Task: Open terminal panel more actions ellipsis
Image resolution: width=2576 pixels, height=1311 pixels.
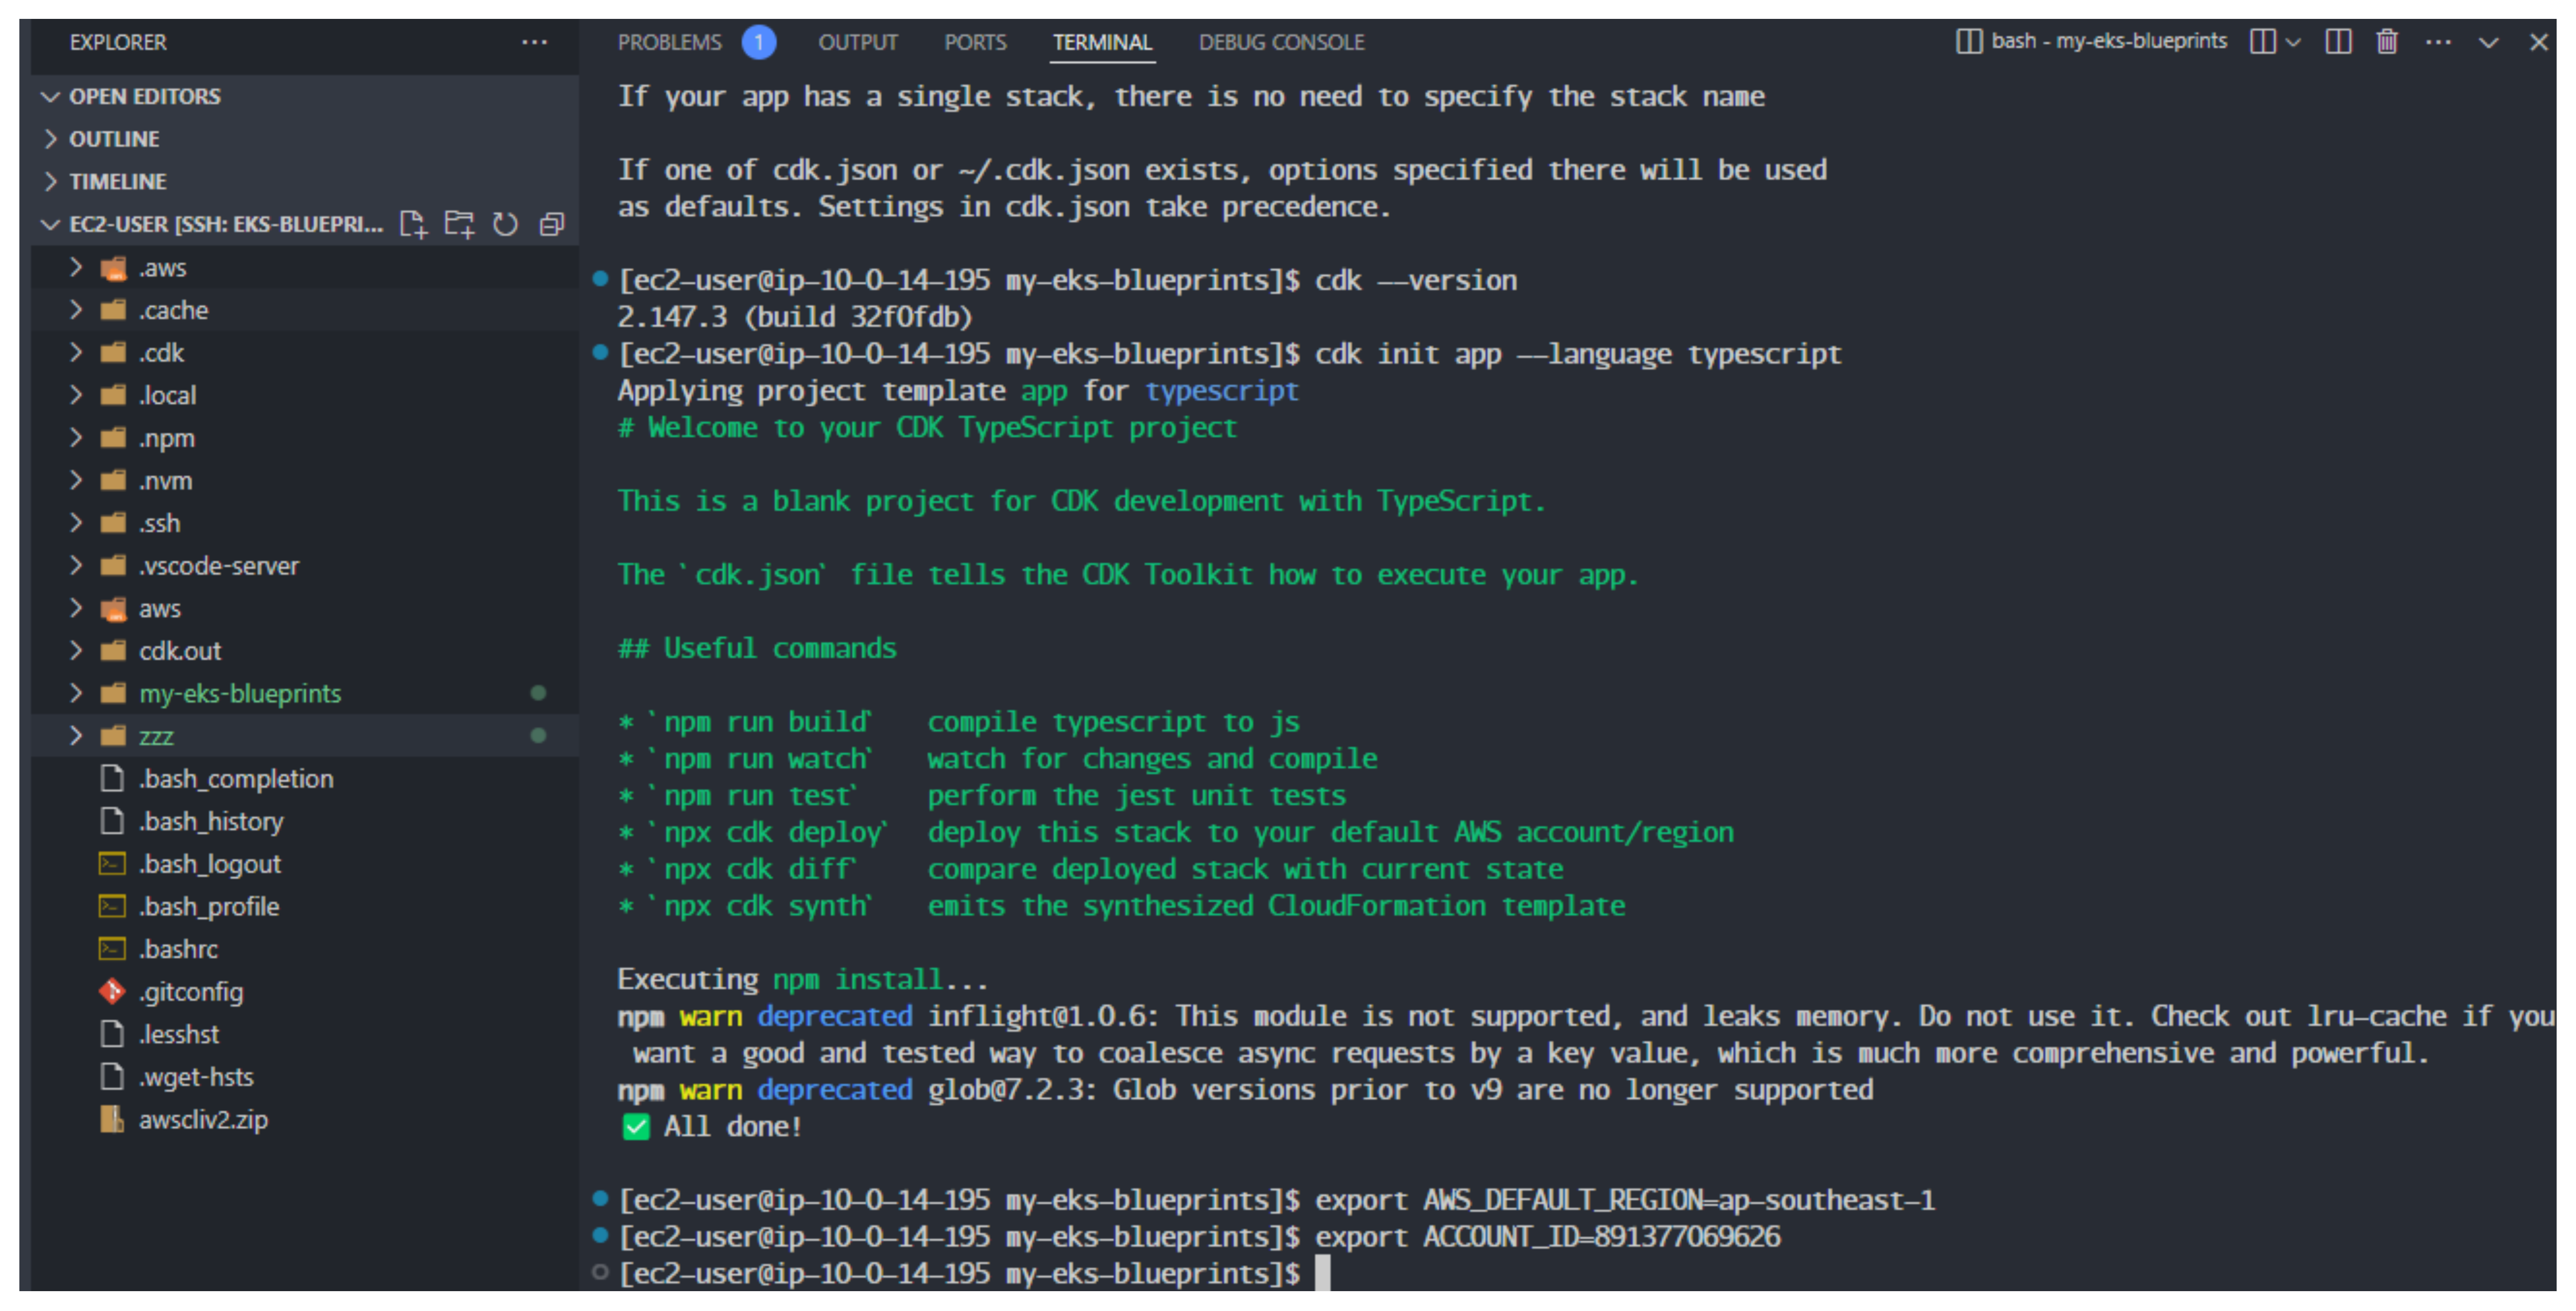Action: [2438, 42]
